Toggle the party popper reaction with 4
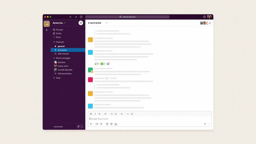 point(97,64)
